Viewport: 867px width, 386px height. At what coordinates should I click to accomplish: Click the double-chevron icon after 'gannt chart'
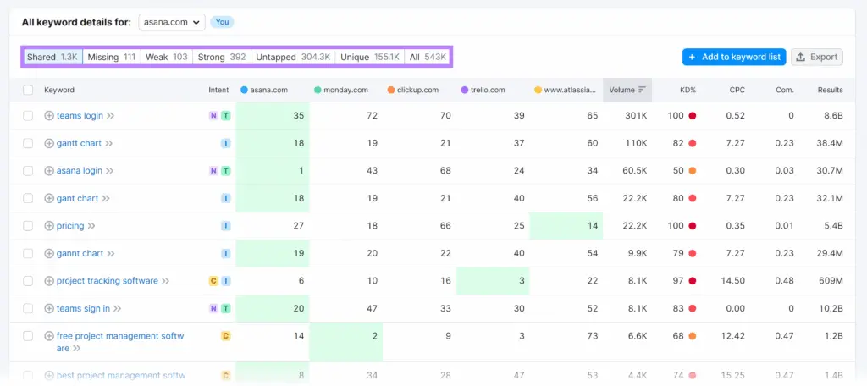[111, 254]
